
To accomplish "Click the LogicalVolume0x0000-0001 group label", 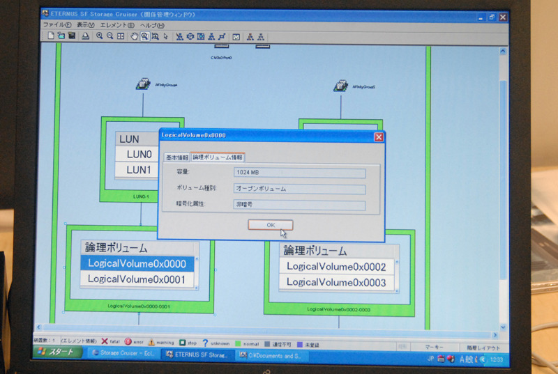I will (139, 306).
